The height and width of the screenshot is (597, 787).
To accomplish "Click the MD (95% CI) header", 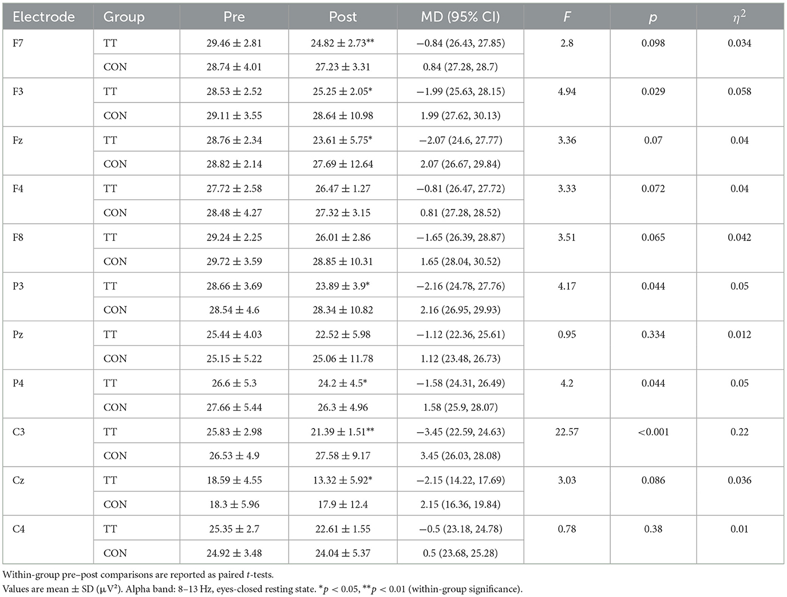I will click(460, 17).
